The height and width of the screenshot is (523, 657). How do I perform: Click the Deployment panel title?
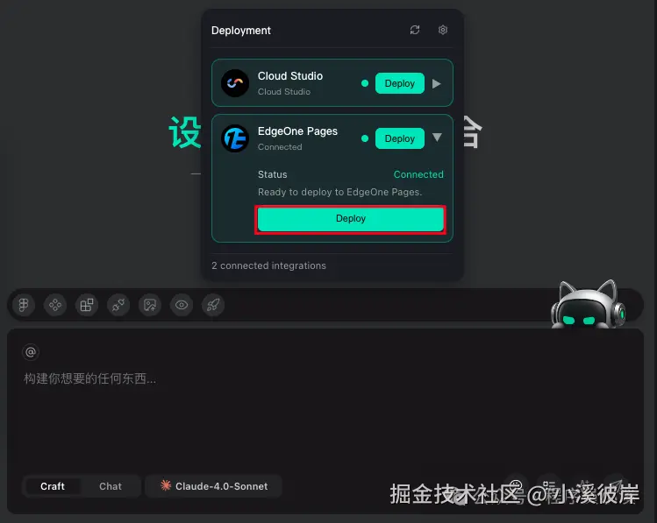click(x=241, y=31)
